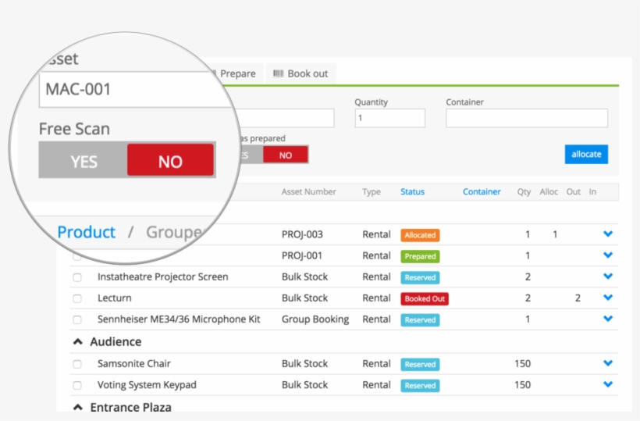Viewport: 640px width, 421px height.
Task: Click the Container input field
Action: (527, 118)
